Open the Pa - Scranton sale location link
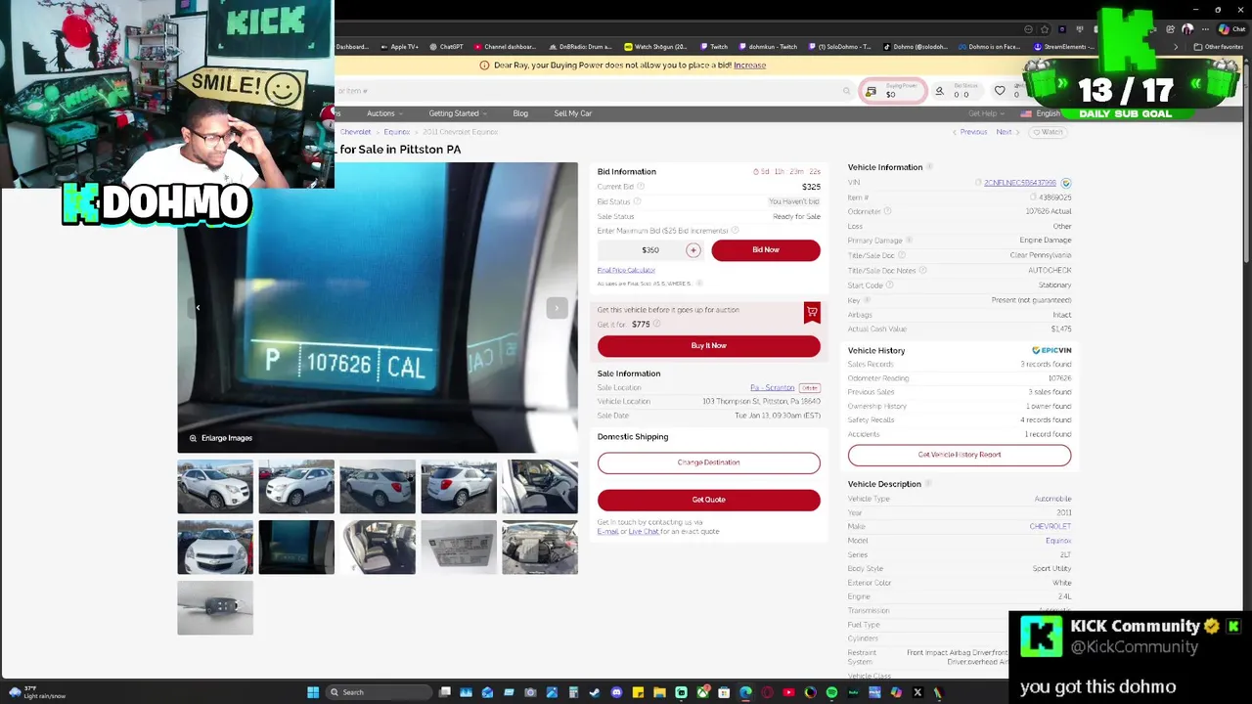The image size is (1252, 704). point(773,388)
